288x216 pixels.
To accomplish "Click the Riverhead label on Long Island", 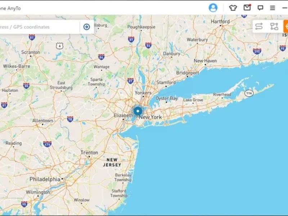I will coord(222,95).
